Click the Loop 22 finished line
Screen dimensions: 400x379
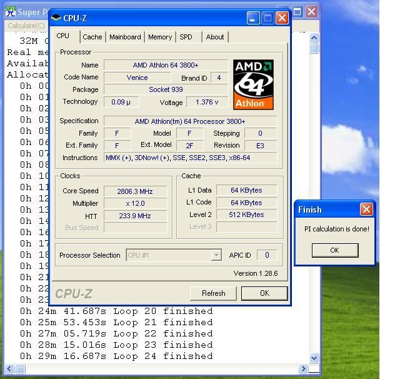click(x=116, y=333)
